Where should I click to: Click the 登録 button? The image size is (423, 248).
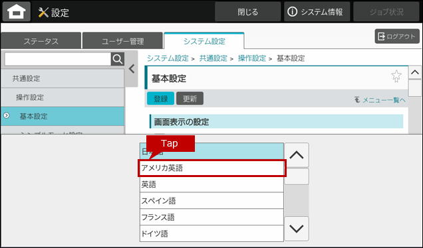coord(160,98)
